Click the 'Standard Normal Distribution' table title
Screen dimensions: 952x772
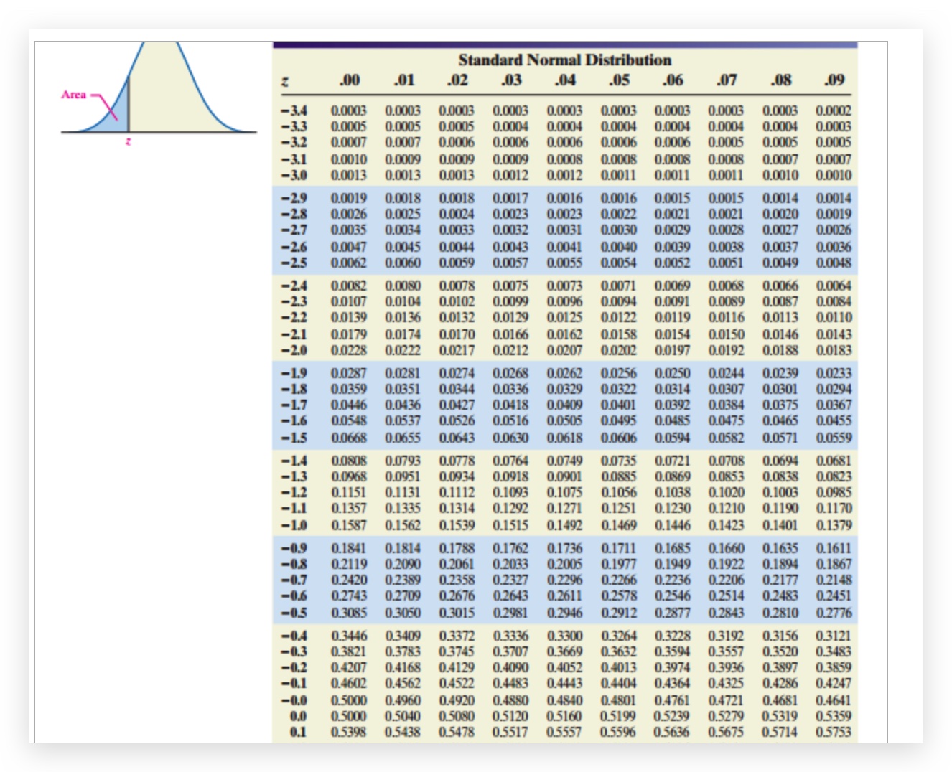[x=565, y=60]
